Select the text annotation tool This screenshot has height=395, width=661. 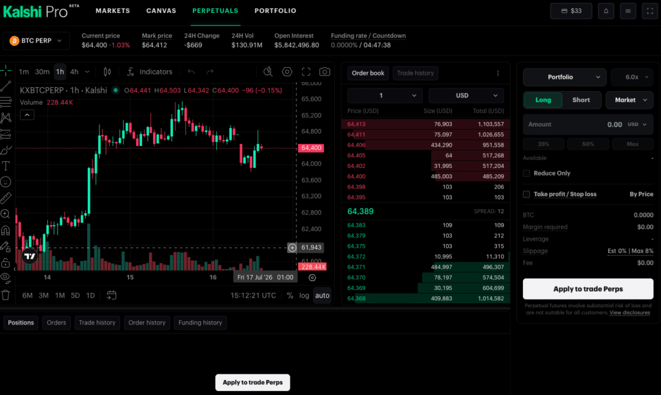tap(5, 166)
